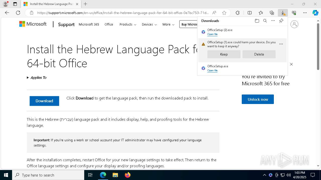Click Buy Microsoft 365 button
Image resolution: width=321 pixels, height=180 pixels.
pyautogui.click(x=188, y=24)
